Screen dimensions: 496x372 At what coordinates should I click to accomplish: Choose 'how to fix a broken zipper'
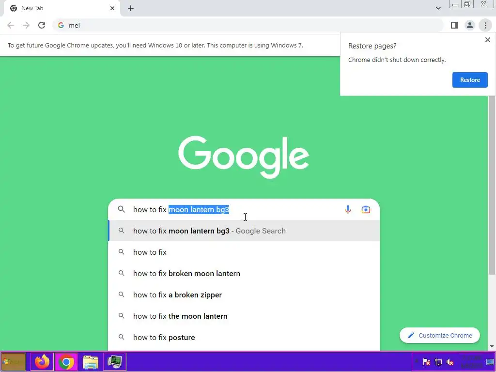click(244, 294)
